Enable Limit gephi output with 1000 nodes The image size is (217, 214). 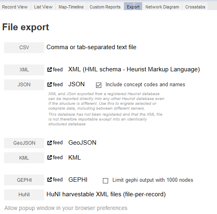pyautogui.click(x=105, y=181)
